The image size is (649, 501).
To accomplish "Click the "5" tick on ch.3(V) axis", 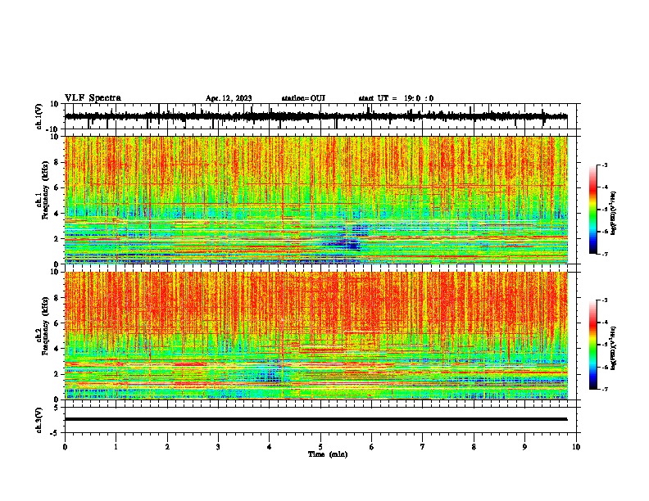I will pyautogui.click(x=57, y=407).
